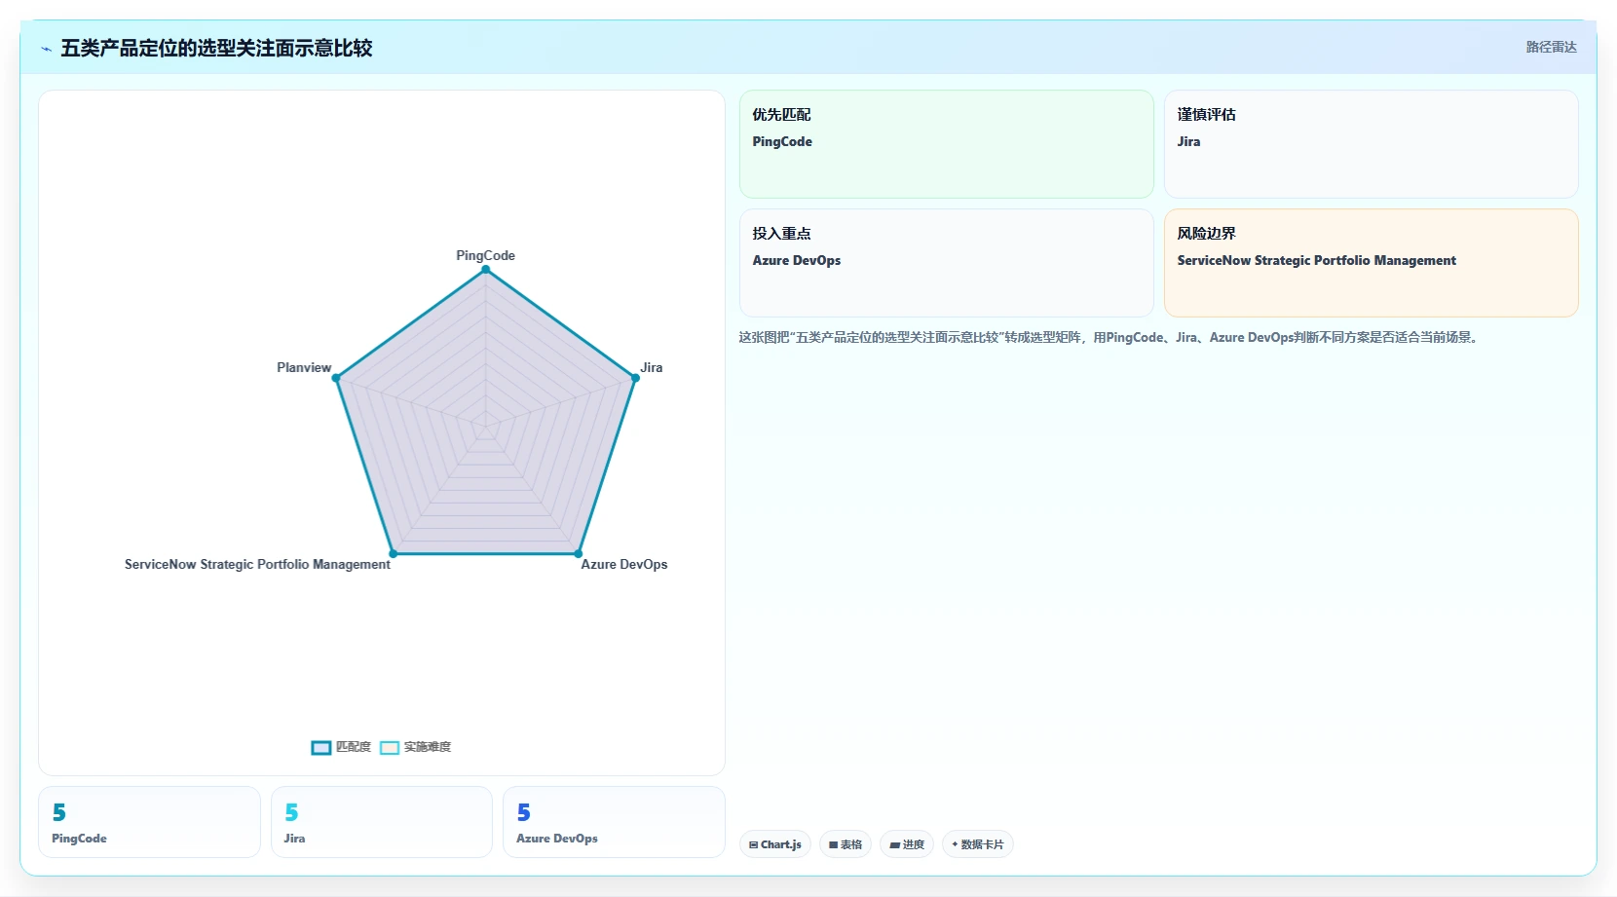Select the 进度 tag chip
This screenshot has width=1617, height=897.
point(906,844)
